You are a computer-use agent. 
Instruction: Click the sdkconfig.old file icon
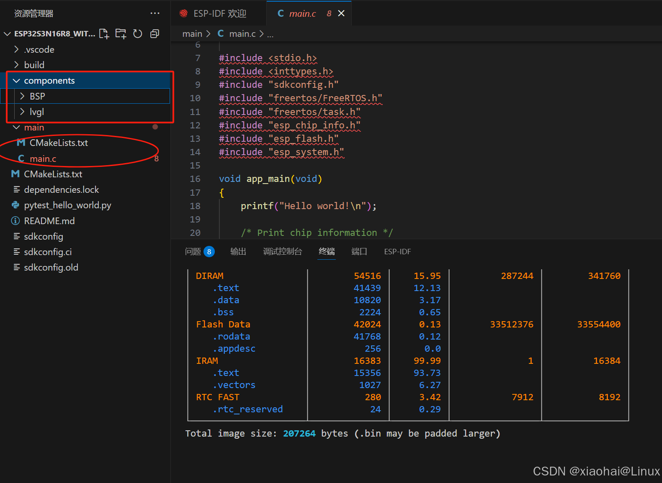(x=17, y=267)
